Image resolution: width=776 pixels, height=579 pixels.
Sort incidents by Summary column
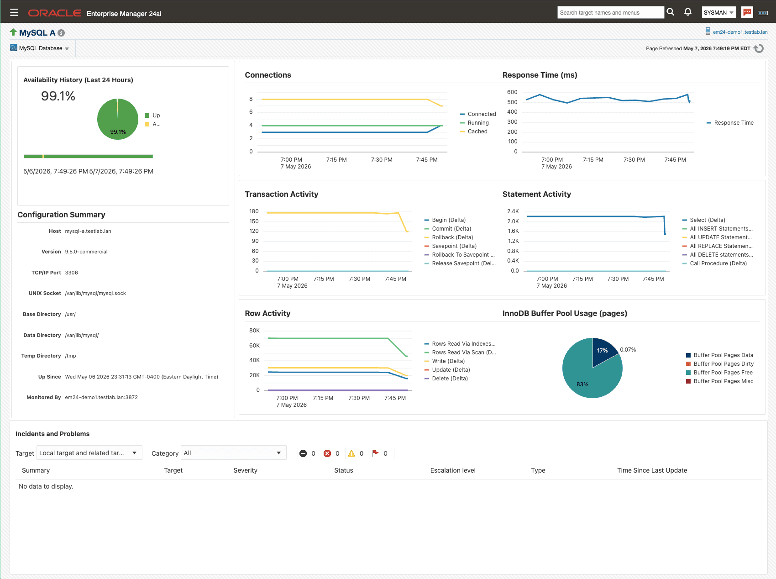point(36,470)
